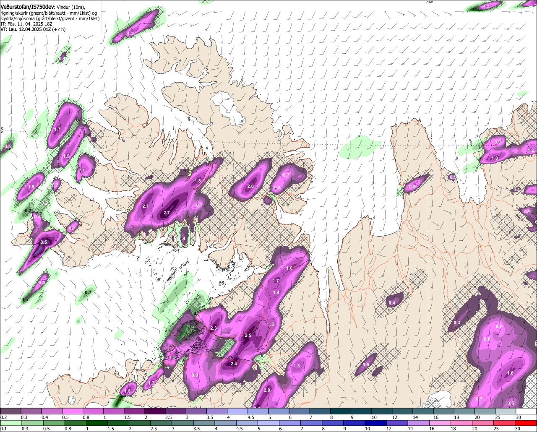Click the 16 grey-teal snow scale swatch
537x432 pixels.
click(x=444, y=411)
